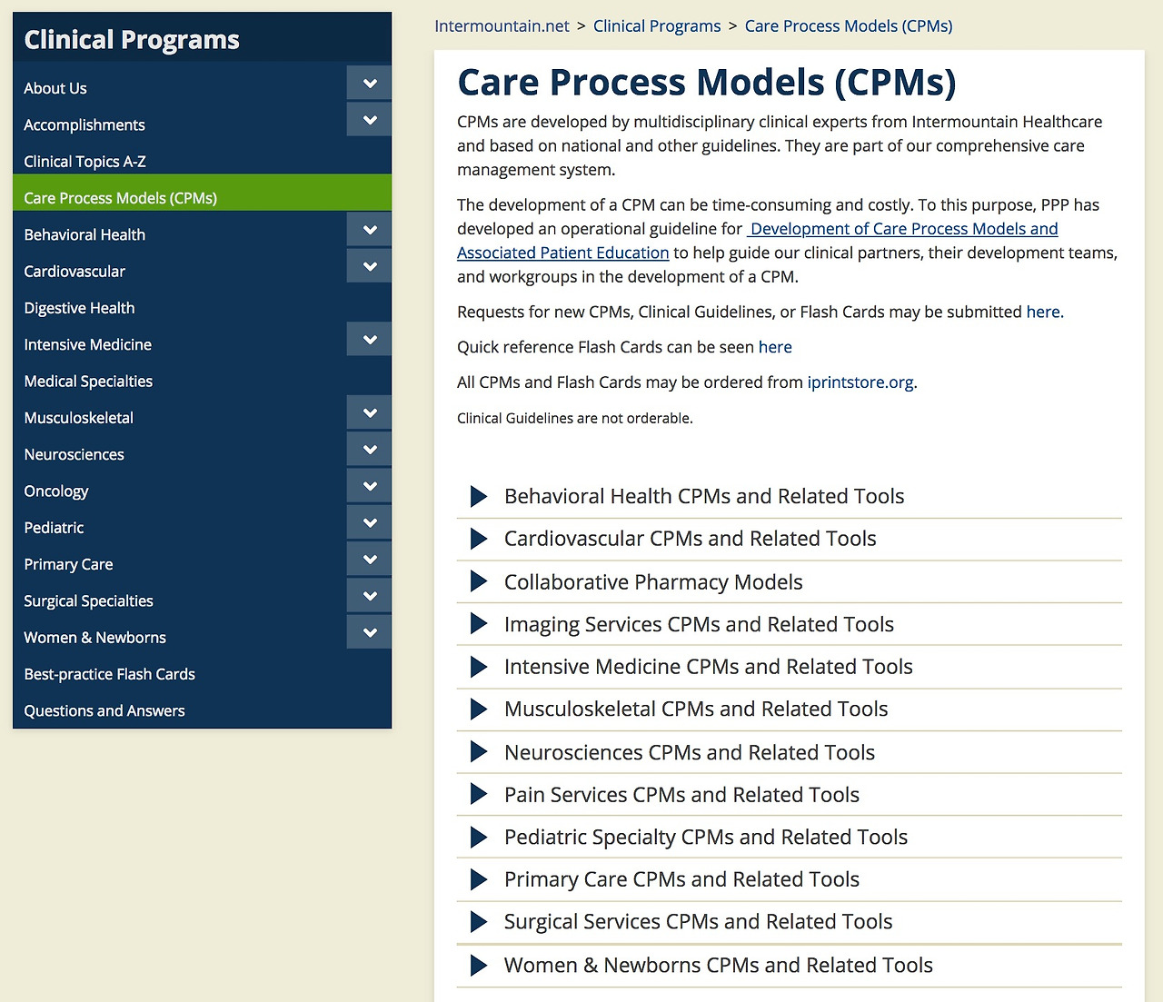Expand Pediatric Specialty CPMs triangle arrow
This screenshot has height=1002, width=1163.
tap(479, 837)
